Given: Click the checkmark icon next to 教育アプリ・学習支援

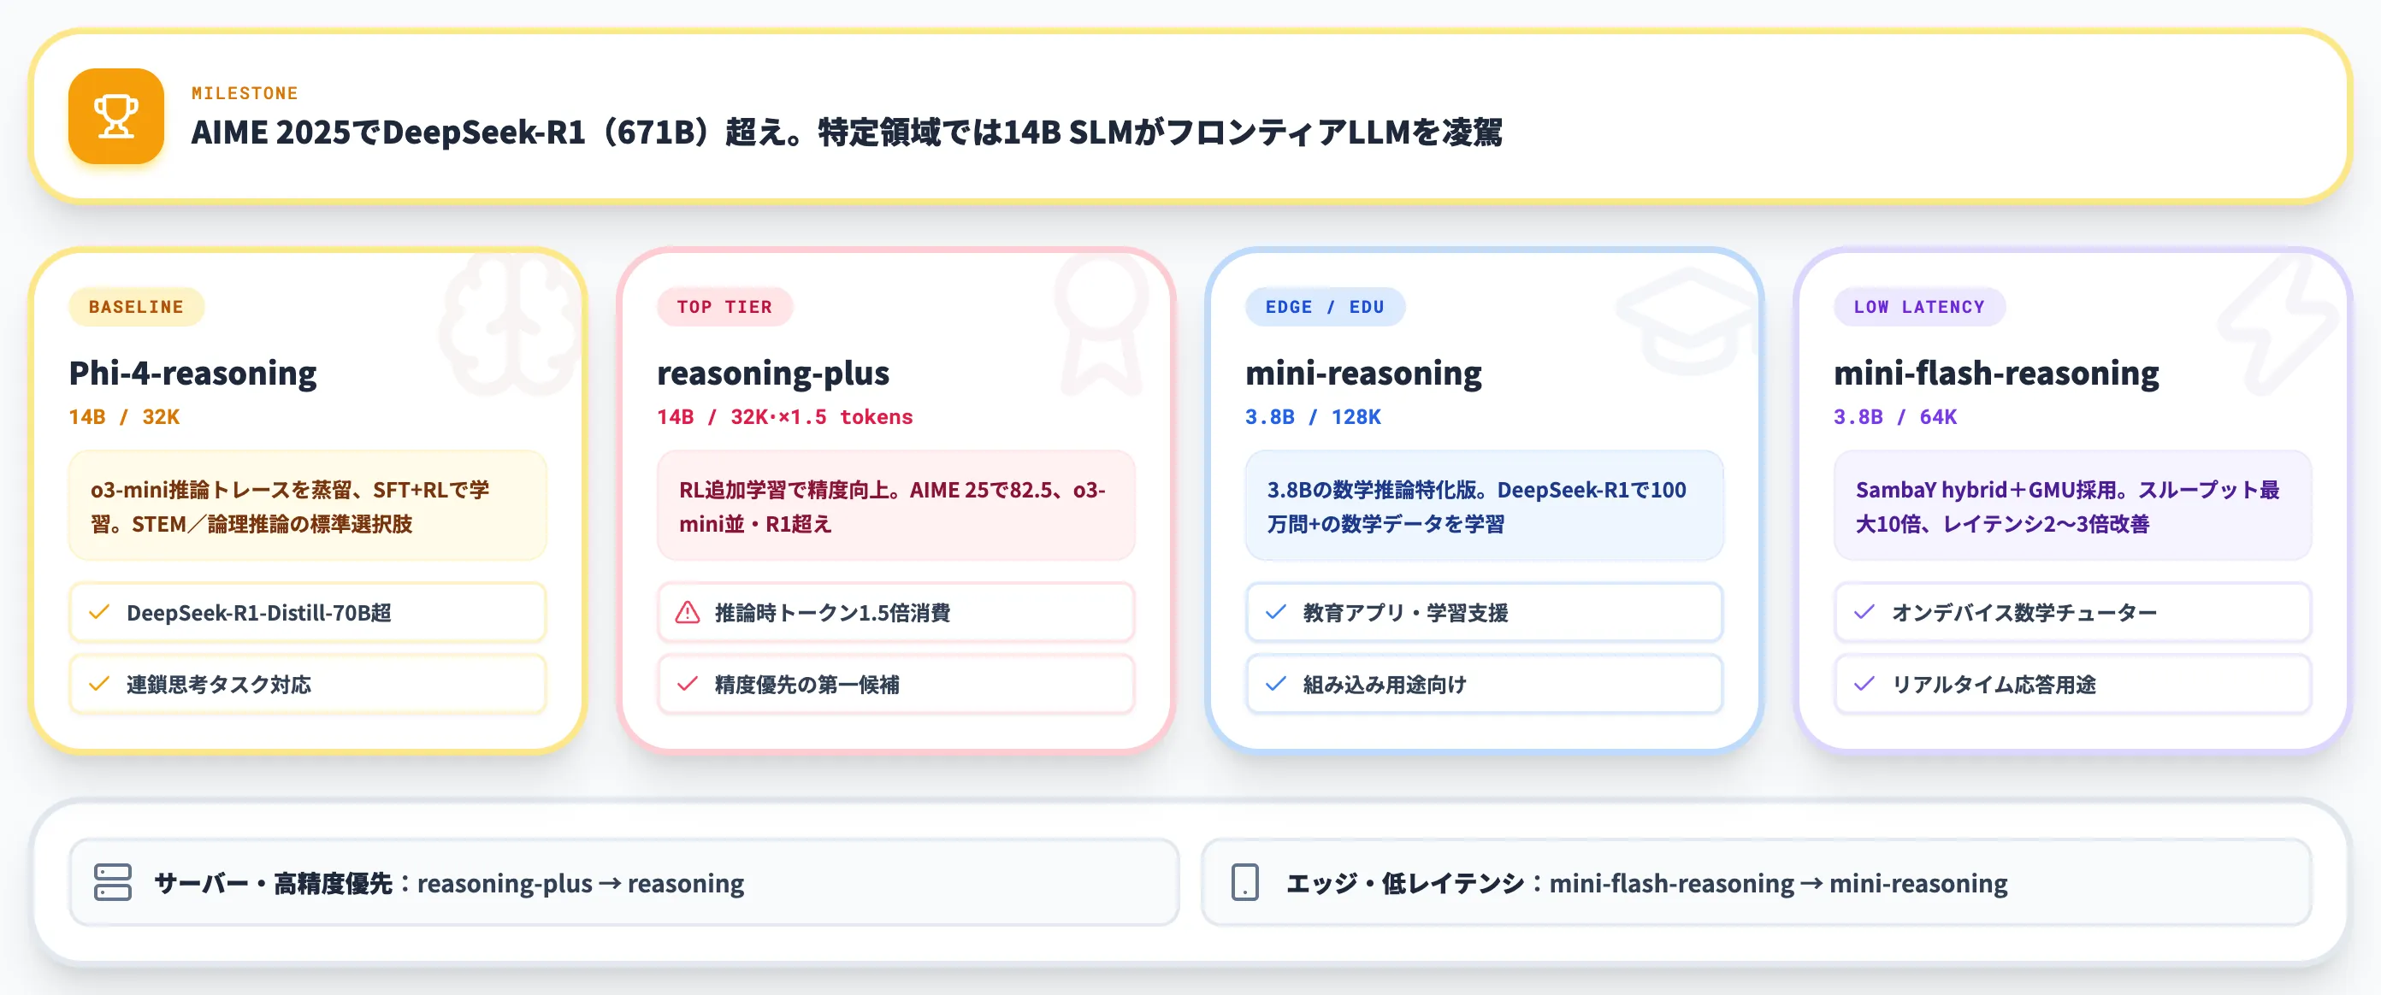Looking at the screenshot, I should tap(1275, 613).
